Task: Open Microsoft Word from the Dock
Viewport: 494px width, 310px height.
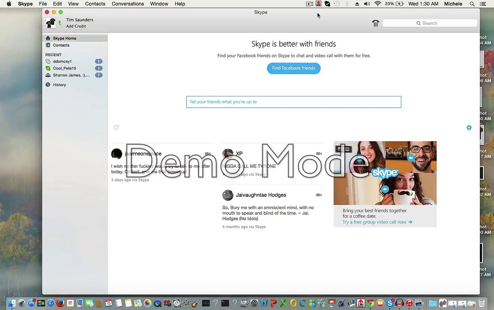Action: click(264, 303)
